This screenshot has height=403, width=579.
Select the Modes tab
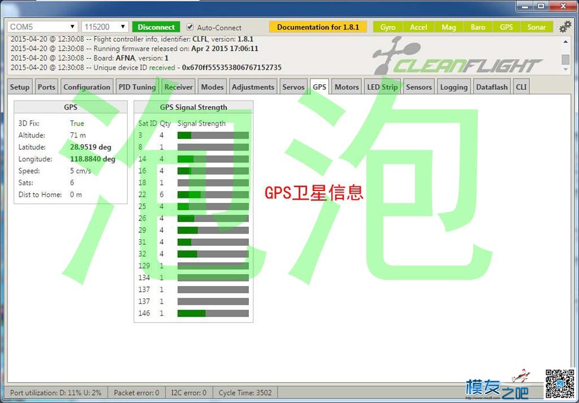(x=212, y=87)
